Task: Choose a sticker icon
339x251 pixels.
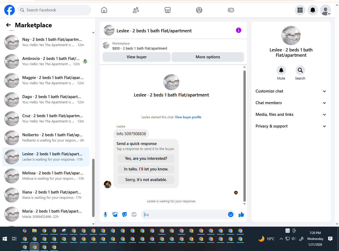Action: [x=124, y=214]
